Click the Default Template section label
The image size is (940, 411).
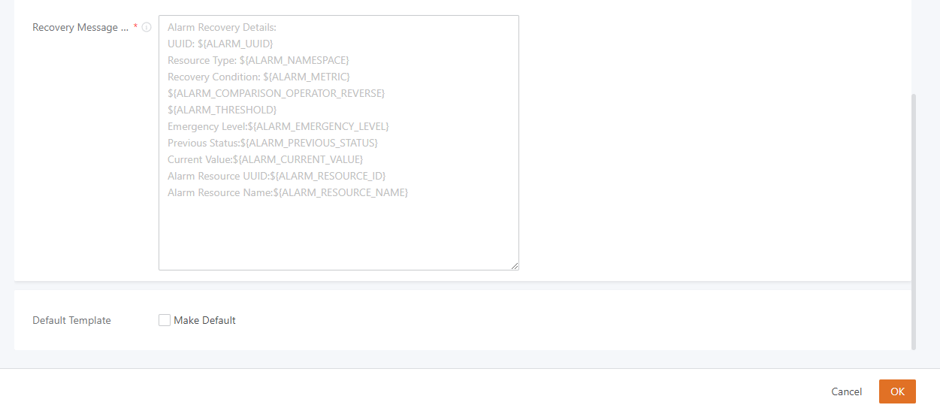coord(71,320)
